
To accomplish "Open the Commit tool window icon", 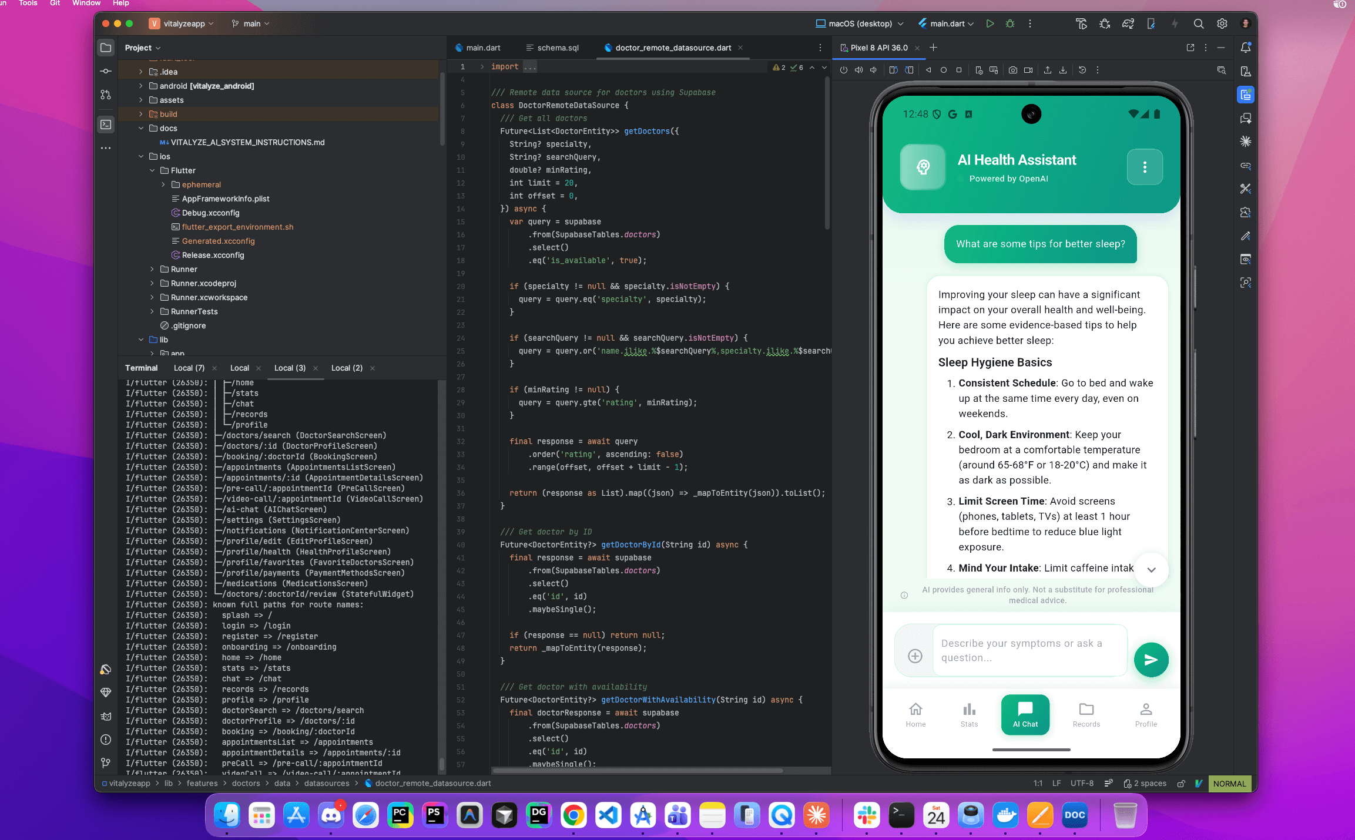I will 106,70.
